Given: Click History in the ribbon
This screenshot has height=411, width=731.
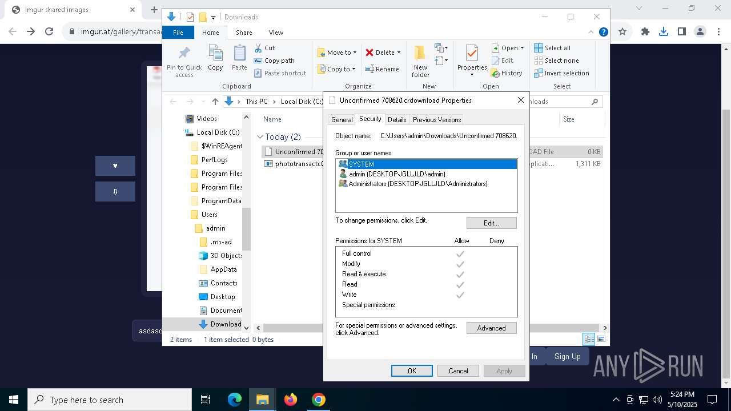Looking at the screenshot, I should pyautogui.click(x=507, y=73).
